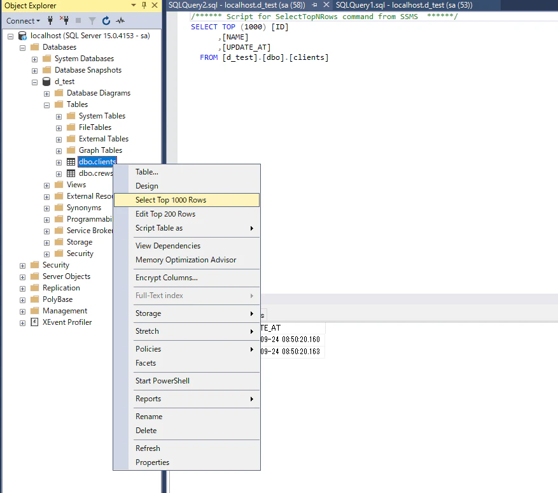The width and height of the screenshot is (558, 493).
Task: Select the PolyBase tree item
Action: click(x=58, y=299)
